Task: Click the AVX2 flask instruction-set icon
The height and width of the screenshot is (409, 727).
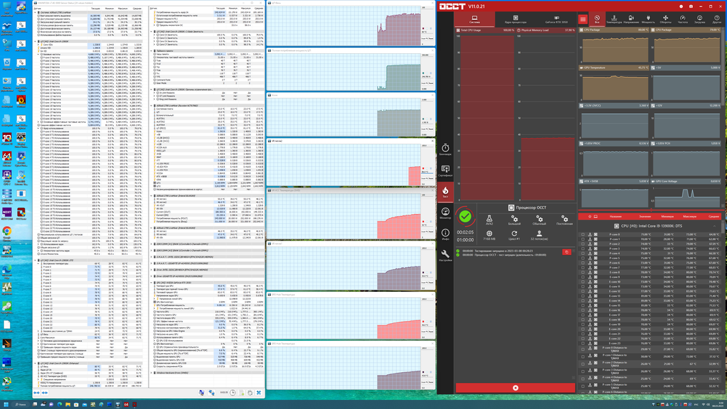Action: coord(489,219)
